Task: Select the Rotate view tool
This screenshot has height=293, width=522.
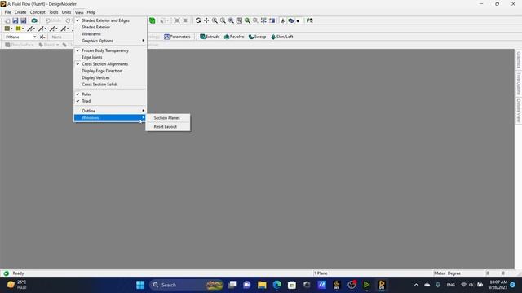Action: [x=198, y=20]
